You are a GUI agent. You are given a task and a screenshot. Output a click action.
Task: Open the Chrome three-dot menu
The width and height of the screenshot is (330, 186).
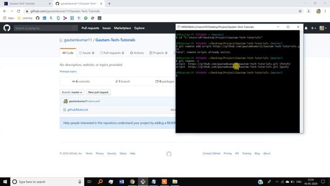[x=325, y=11]
